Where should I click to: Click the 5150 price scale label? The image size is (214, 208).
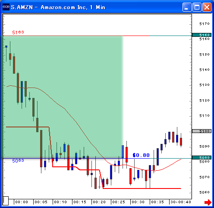pyautogui.click(x=205, y=55)
